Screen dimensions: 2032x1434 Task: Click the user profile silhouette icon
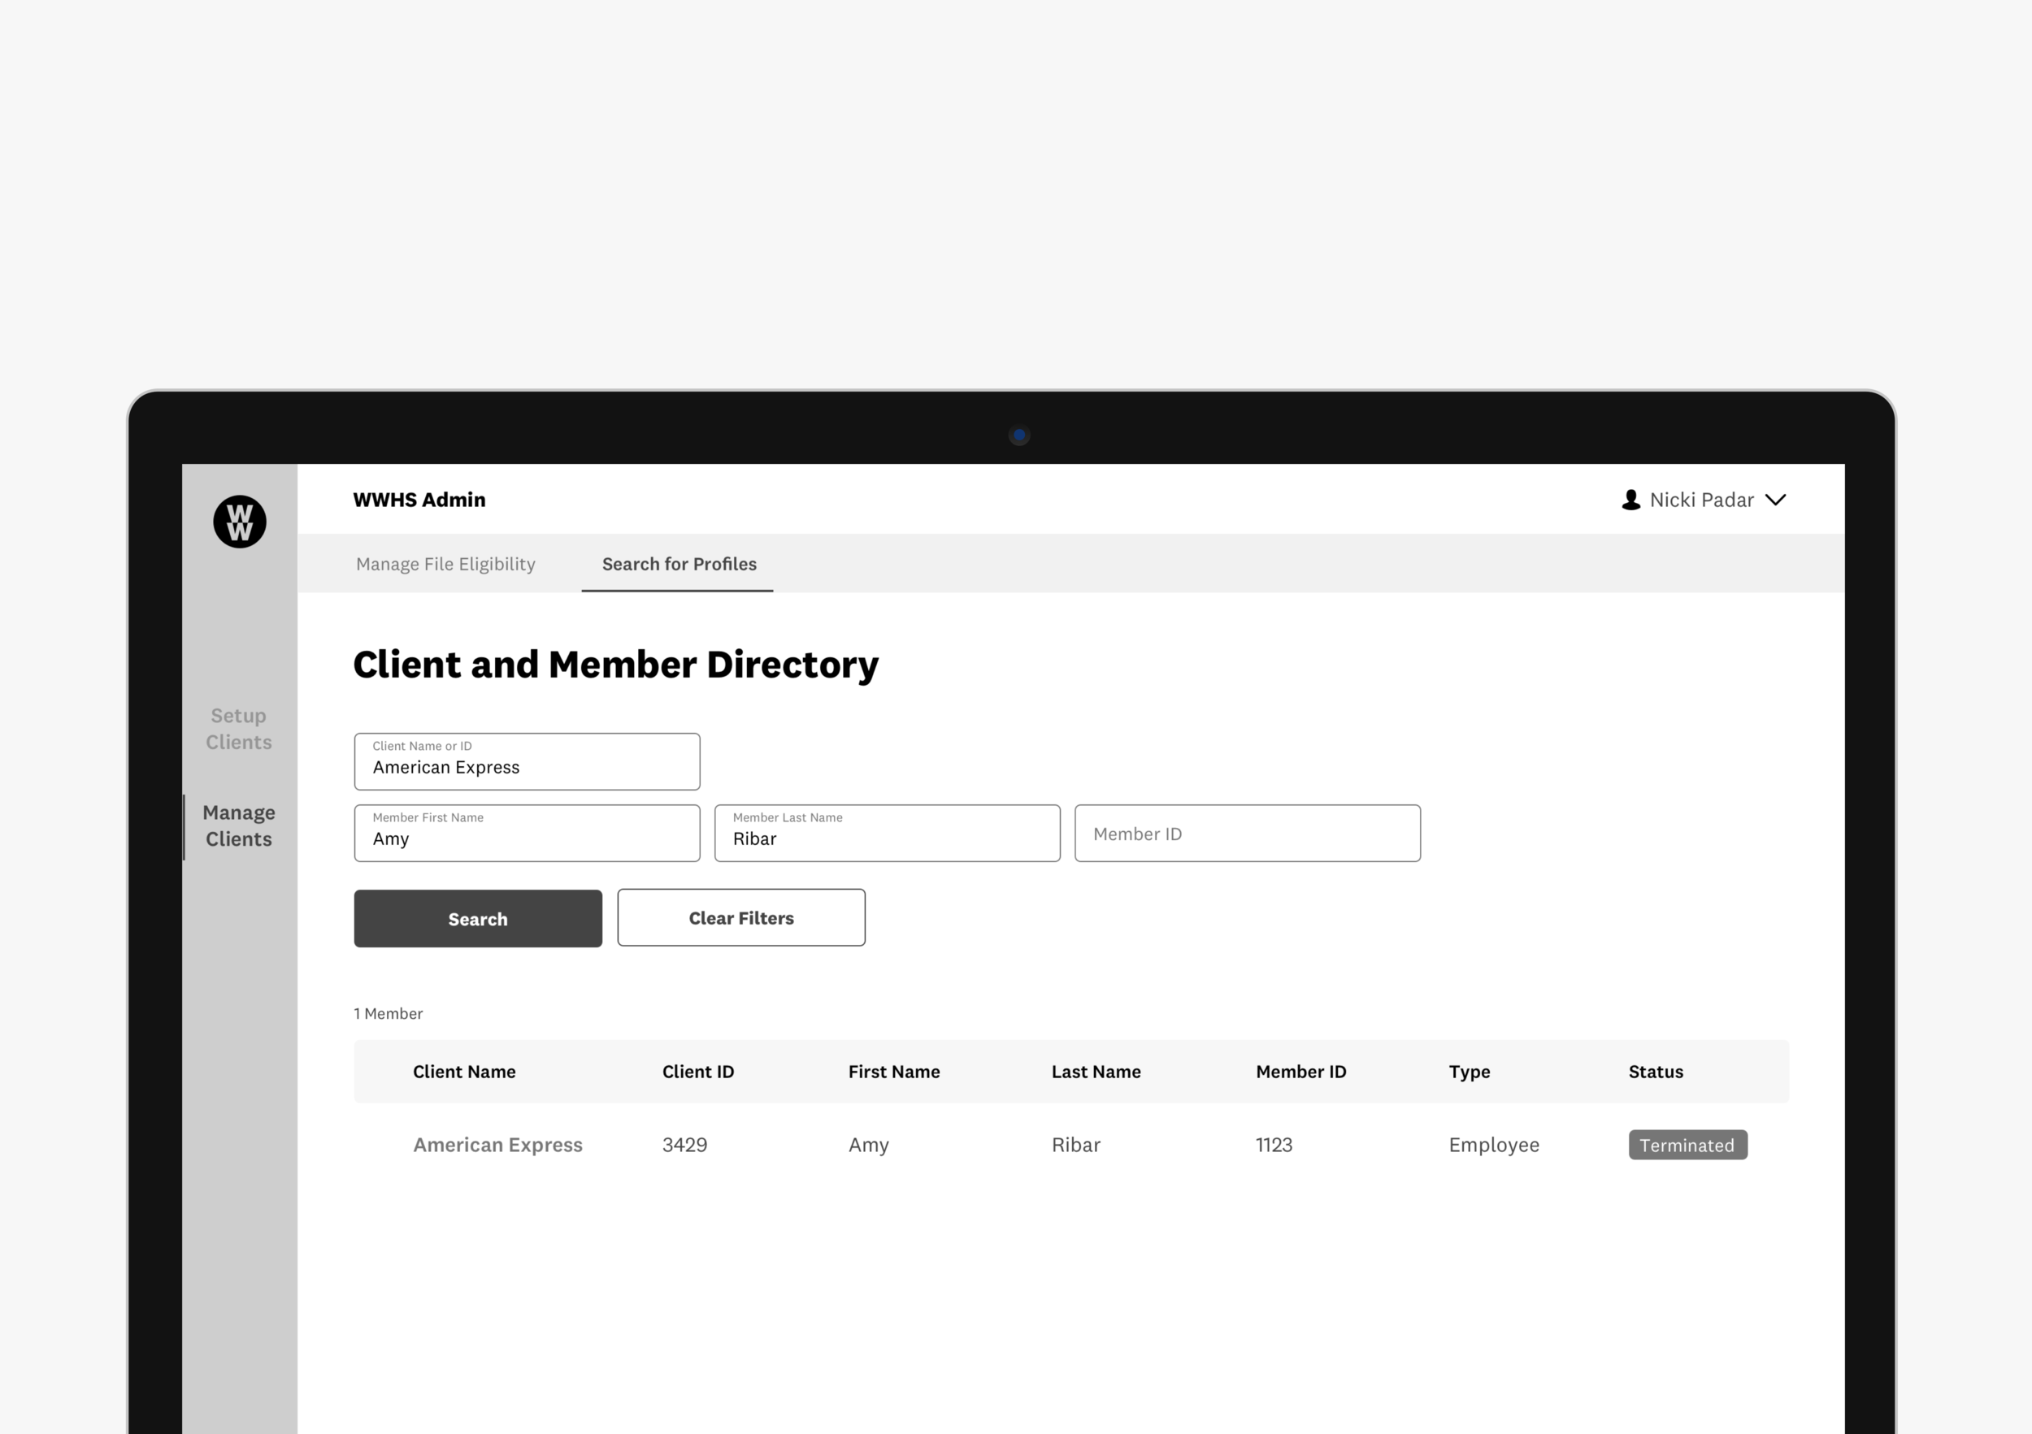click(1630, 500)
